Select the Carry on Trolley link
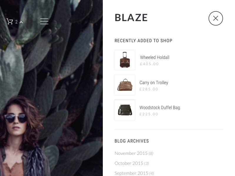The width and height of the screenshot is (235, 176). 154,83
